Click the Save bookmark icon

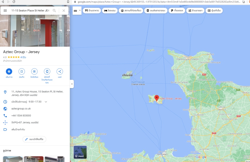[x=22, y=72]
